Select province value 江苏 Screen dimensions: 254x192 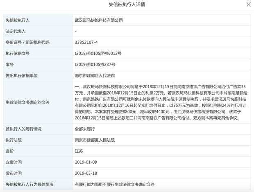79,151
